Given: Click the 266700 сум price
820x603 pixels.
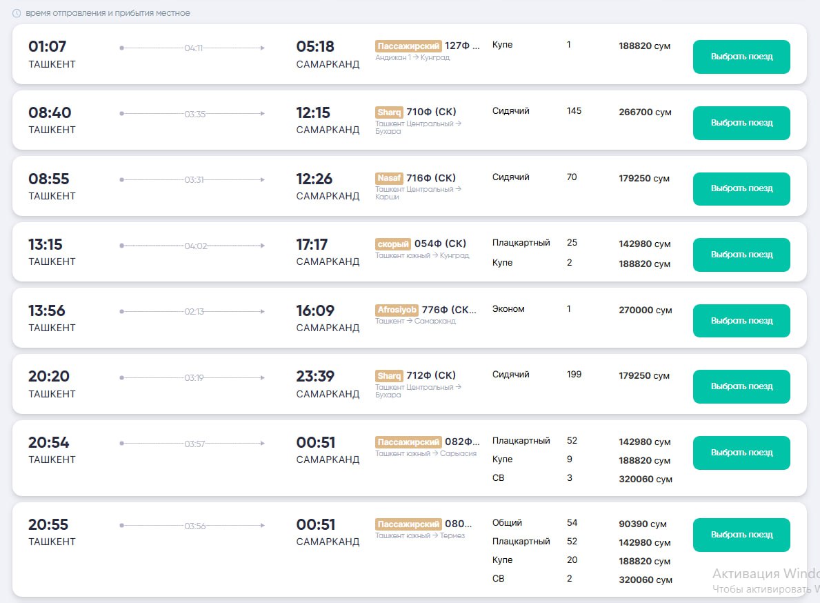Looking at the screenshot, I should tap(644, 112).
